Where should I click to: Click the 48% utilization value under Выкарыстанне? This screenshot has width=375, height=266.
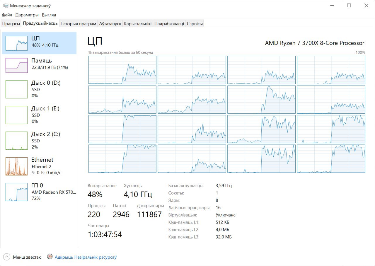(95, 195)
